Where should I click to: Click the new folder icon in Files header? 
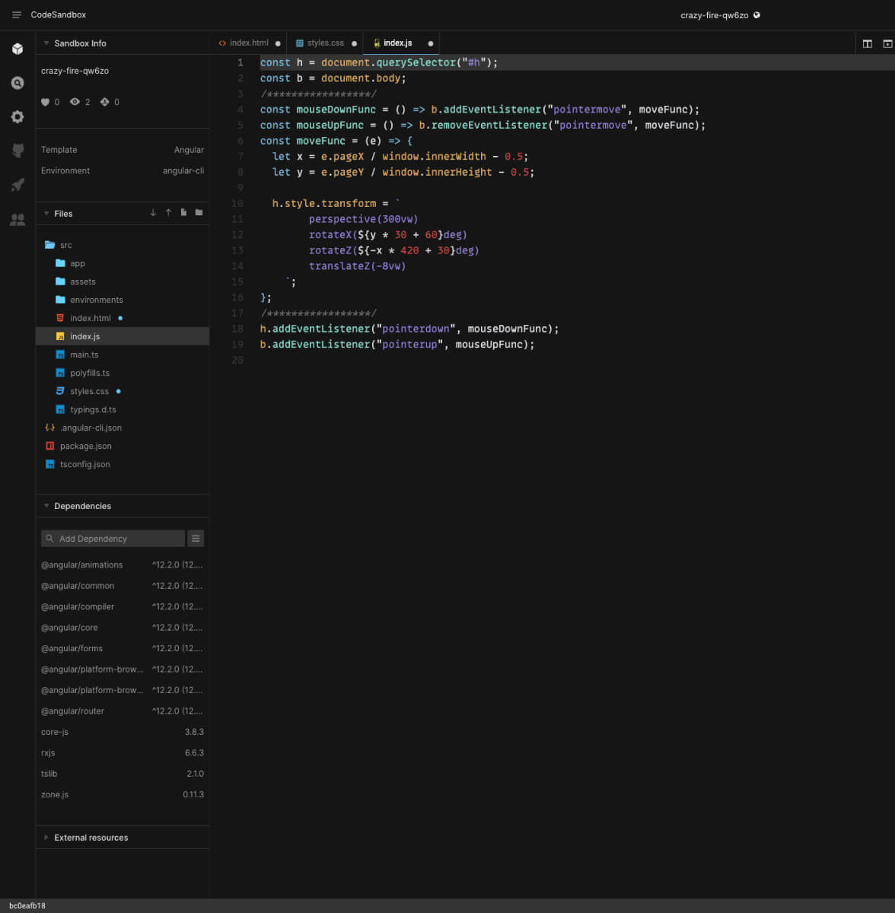coord(199,213)
